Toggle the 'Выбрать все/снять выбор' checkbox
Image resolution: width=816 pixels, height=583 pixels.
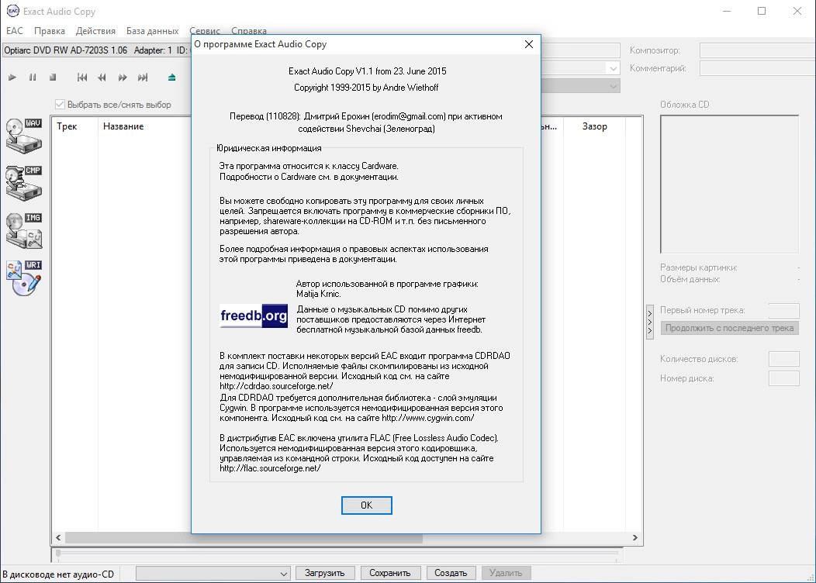(x=60, y=105)
